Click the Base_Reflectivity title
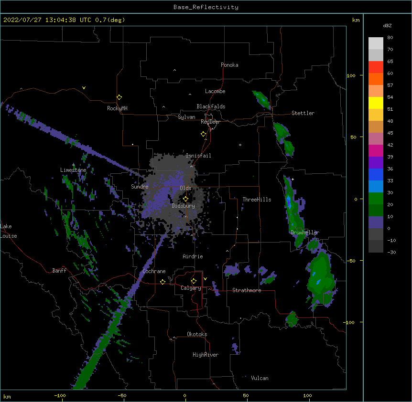Viewport: 412px width, 402px height. (206, 7)
